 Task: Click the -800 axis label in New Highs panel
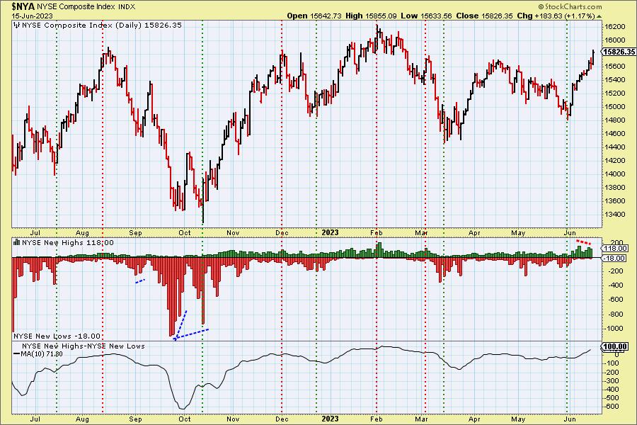[614, 314]
